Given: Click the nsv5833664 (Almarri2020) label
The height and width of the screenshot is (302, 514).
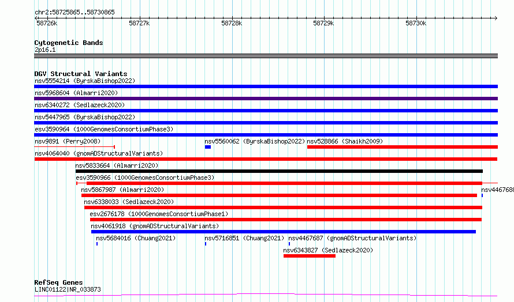Looking at the screenshot, I should 117,165.
